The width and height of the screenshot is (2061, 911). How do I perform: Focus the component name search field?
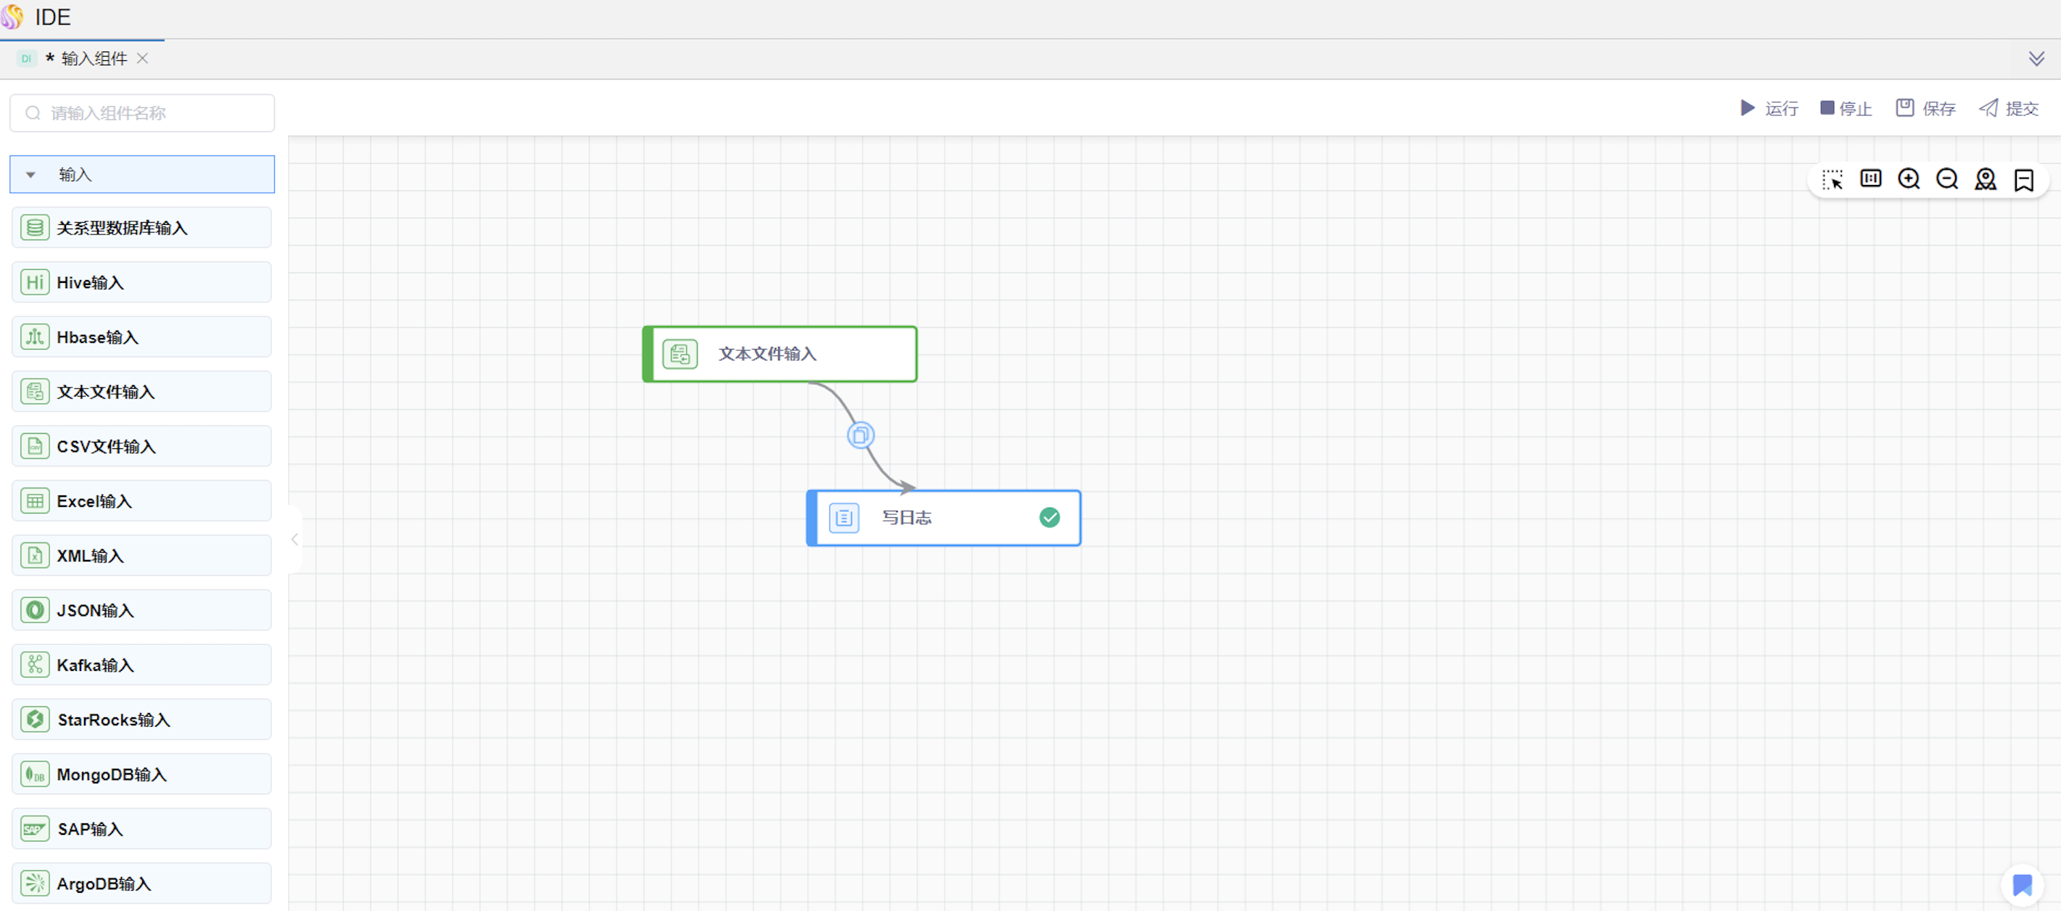(152, 113)
